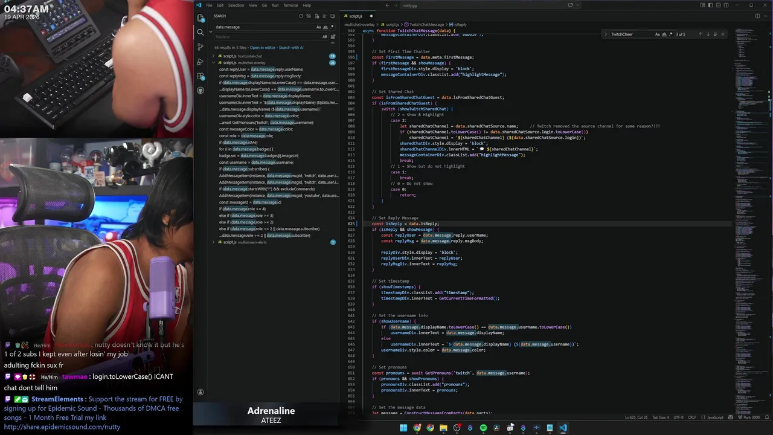Click Tab Size: 4 in status bar

point(661,417)
